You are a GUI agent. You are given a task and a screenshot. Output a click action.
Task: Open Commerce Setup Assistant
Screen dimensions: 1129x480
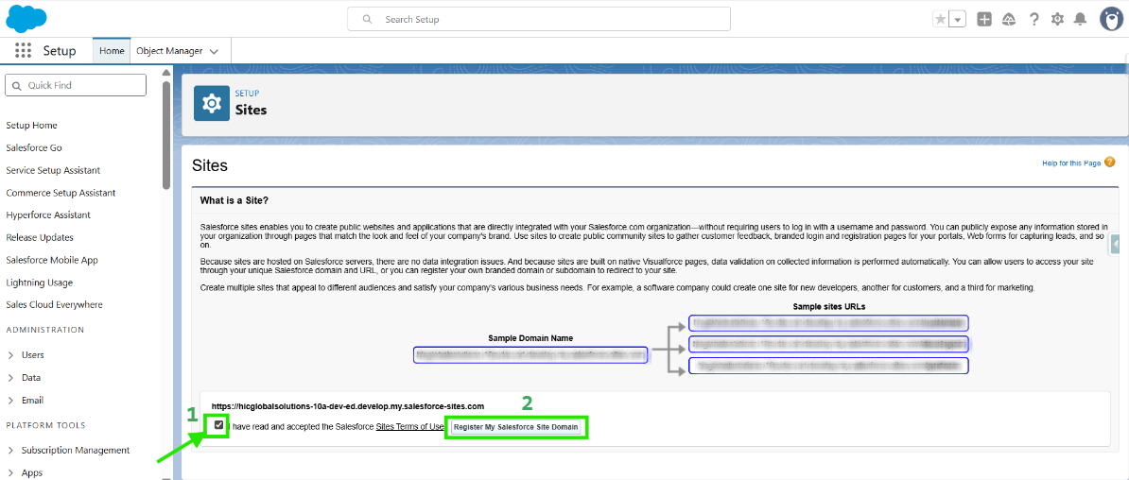pyautogui.click(x=61, y=193)
